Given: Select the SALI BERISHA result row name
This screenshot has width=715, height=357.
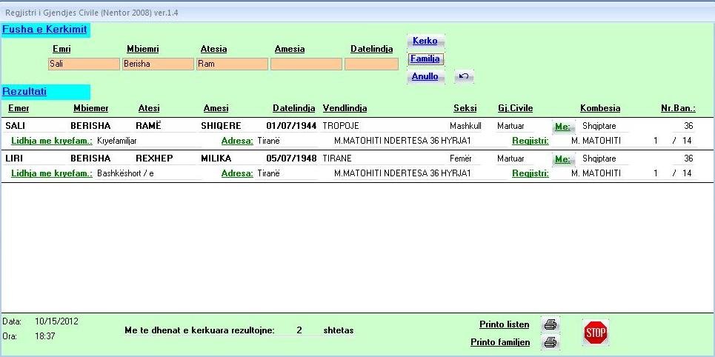Looking at the screenshot, I should click(x=16, y=126).
